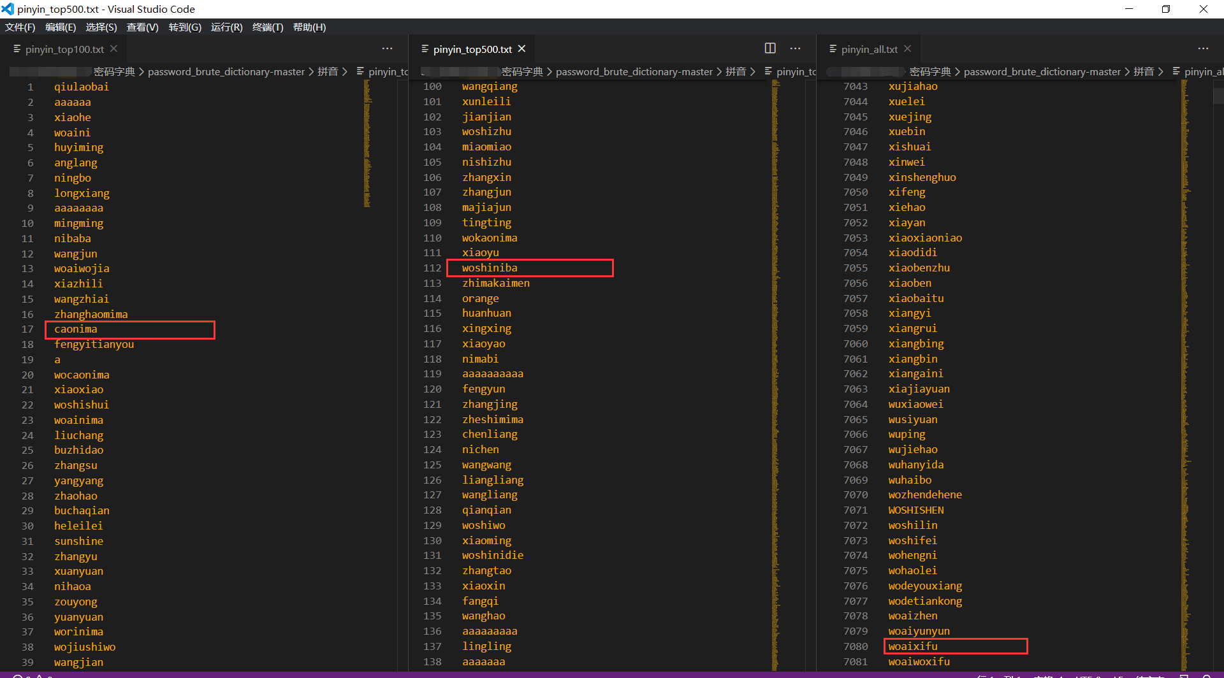Open the 选择(S) menu
The width and height of the screenshot is (1224, 678).
[x=101, y=27]
